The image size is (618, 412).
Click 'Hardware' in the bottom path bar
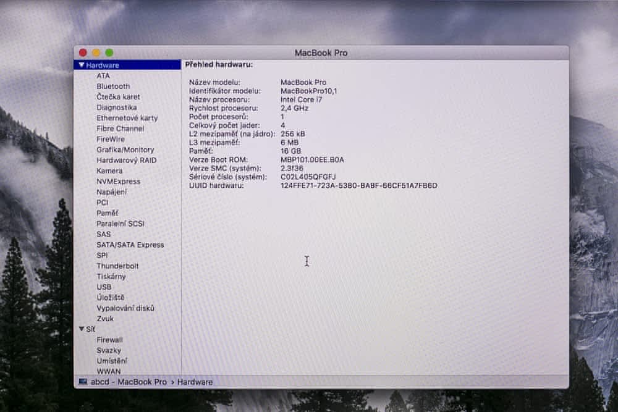click(x=195, y=382)
